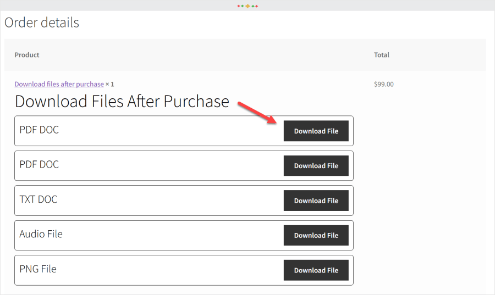Open the "Download files after purchase" product link
The height and width of the screenshot is (295, 495).
click(x=59, y=84)
